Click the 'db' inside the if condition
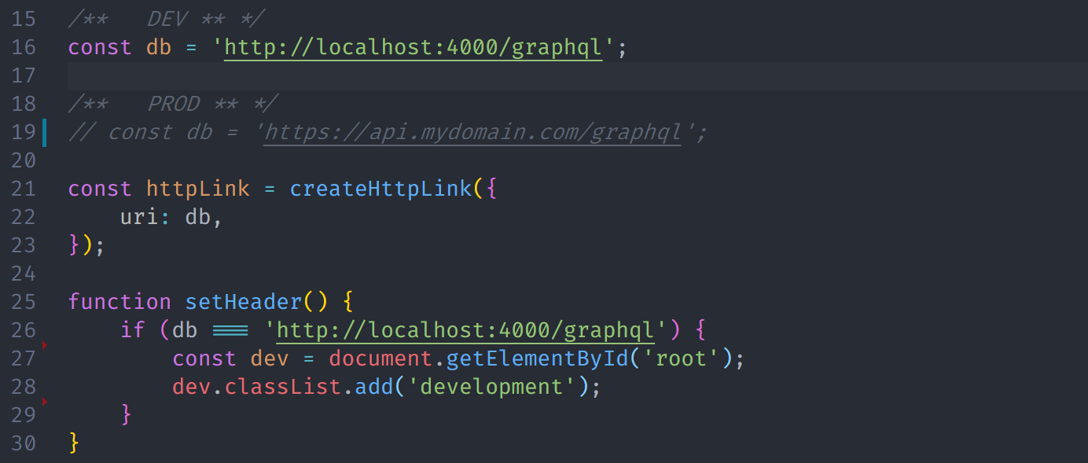The height and width of the screenshot is (463, 1088). click(185, 330)
